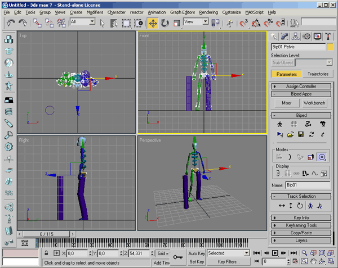Click the yellow object color swatch
This screenshot has width=338, height=268.
pyautogui.click(x=330, y=47)
